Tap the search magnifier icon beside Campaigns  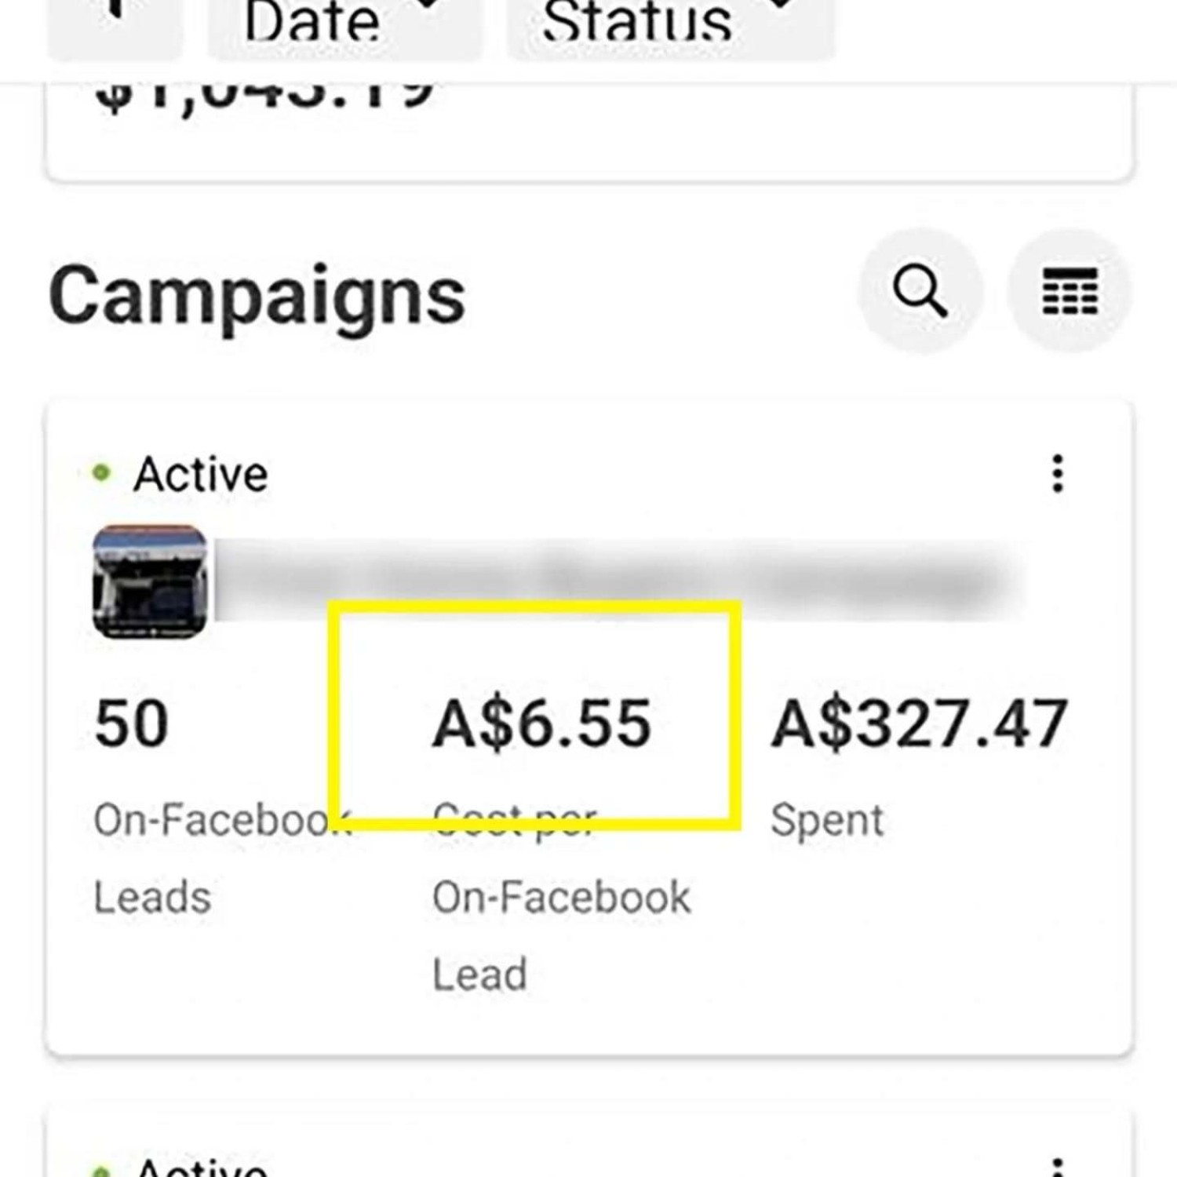[x=920, y=291]
